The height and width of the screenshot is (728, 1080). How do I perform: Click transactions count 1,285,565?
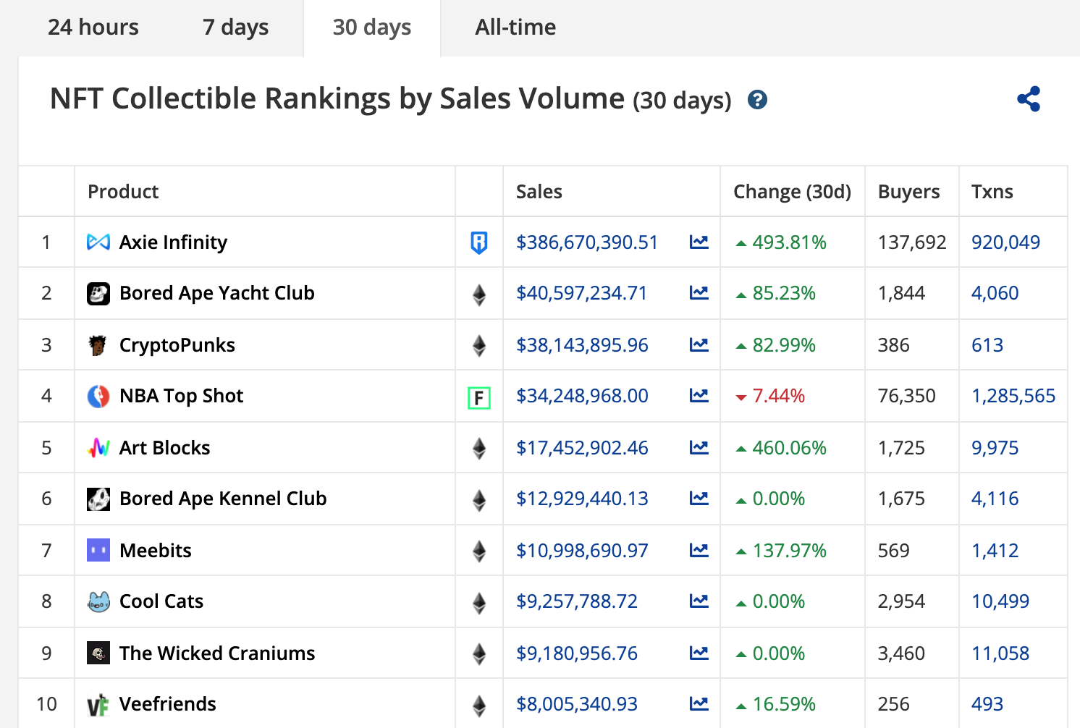(1013, 395)
